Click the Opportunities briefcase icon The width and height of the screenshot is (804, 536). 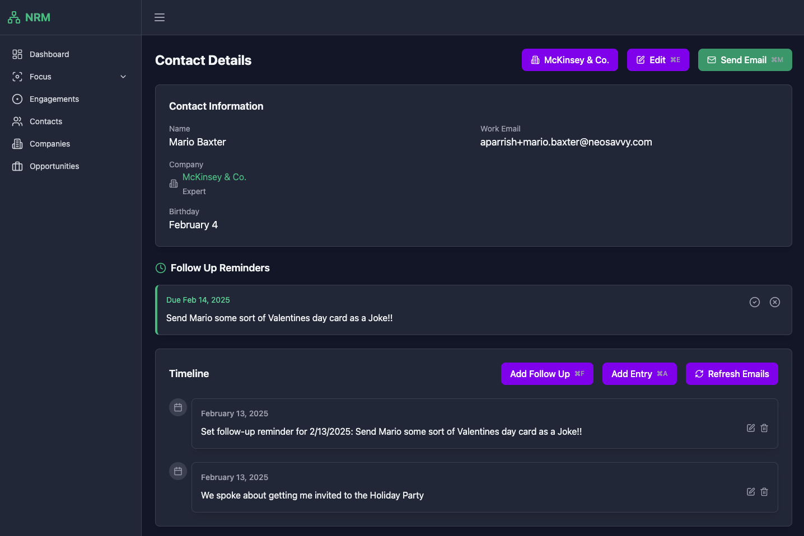tap(16, 166)
